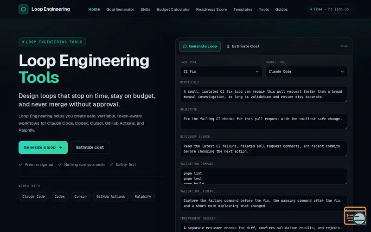Image resolution: width=371 pixels, height=232 pixels.
Task: Click the Free no sign-up badge
Action: pyautogui.click(x=329, y=9)
